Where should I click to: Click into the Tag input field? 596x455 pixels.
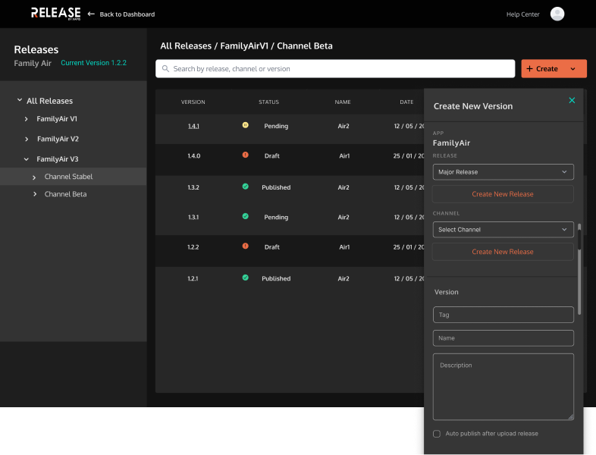coord(503,315)
